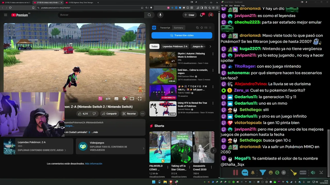Open the account avatar menu
The image size is (330, 185).
click(x=211, y=15)
